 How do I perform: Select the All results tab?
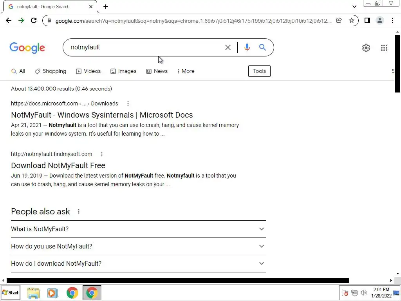[18, 71]
